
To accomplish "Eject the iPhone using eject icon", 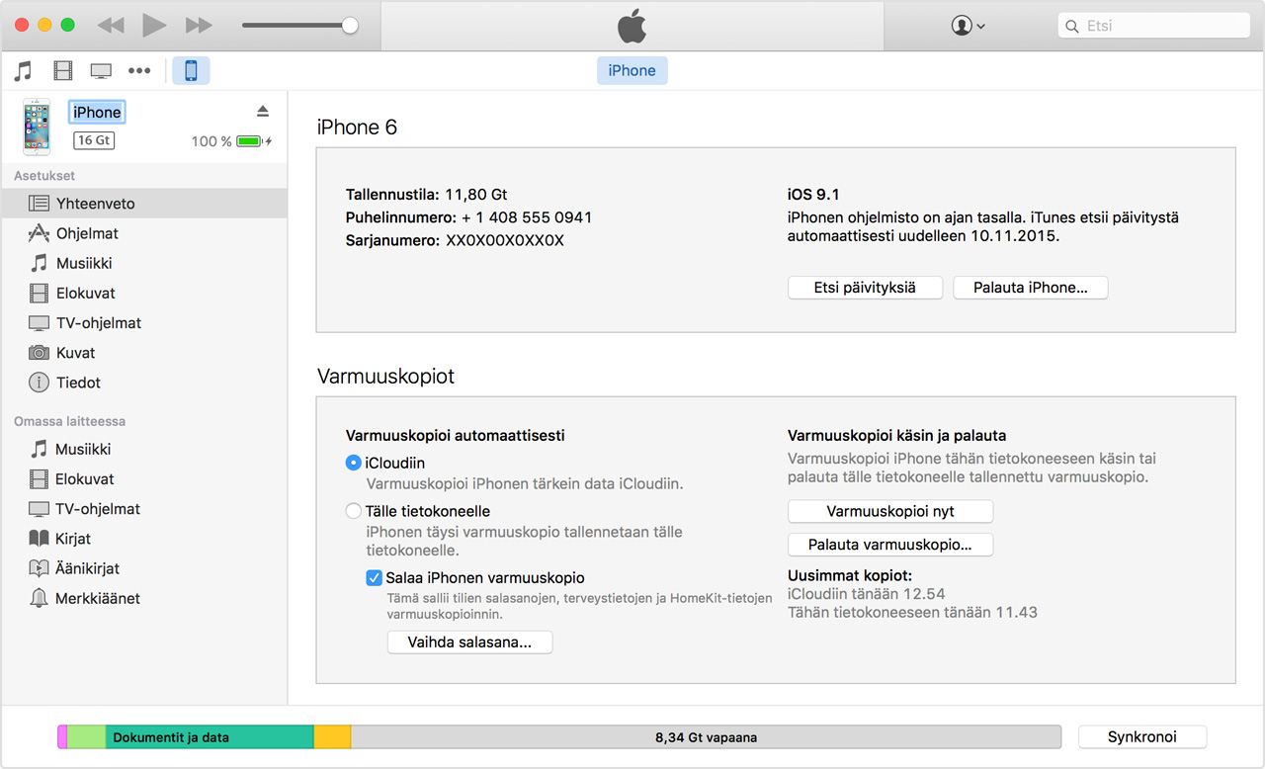I will pyautogui.click(x=262, y=111).
